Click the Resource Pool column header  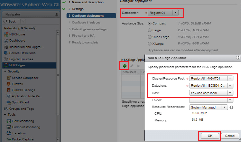(131, 72)
